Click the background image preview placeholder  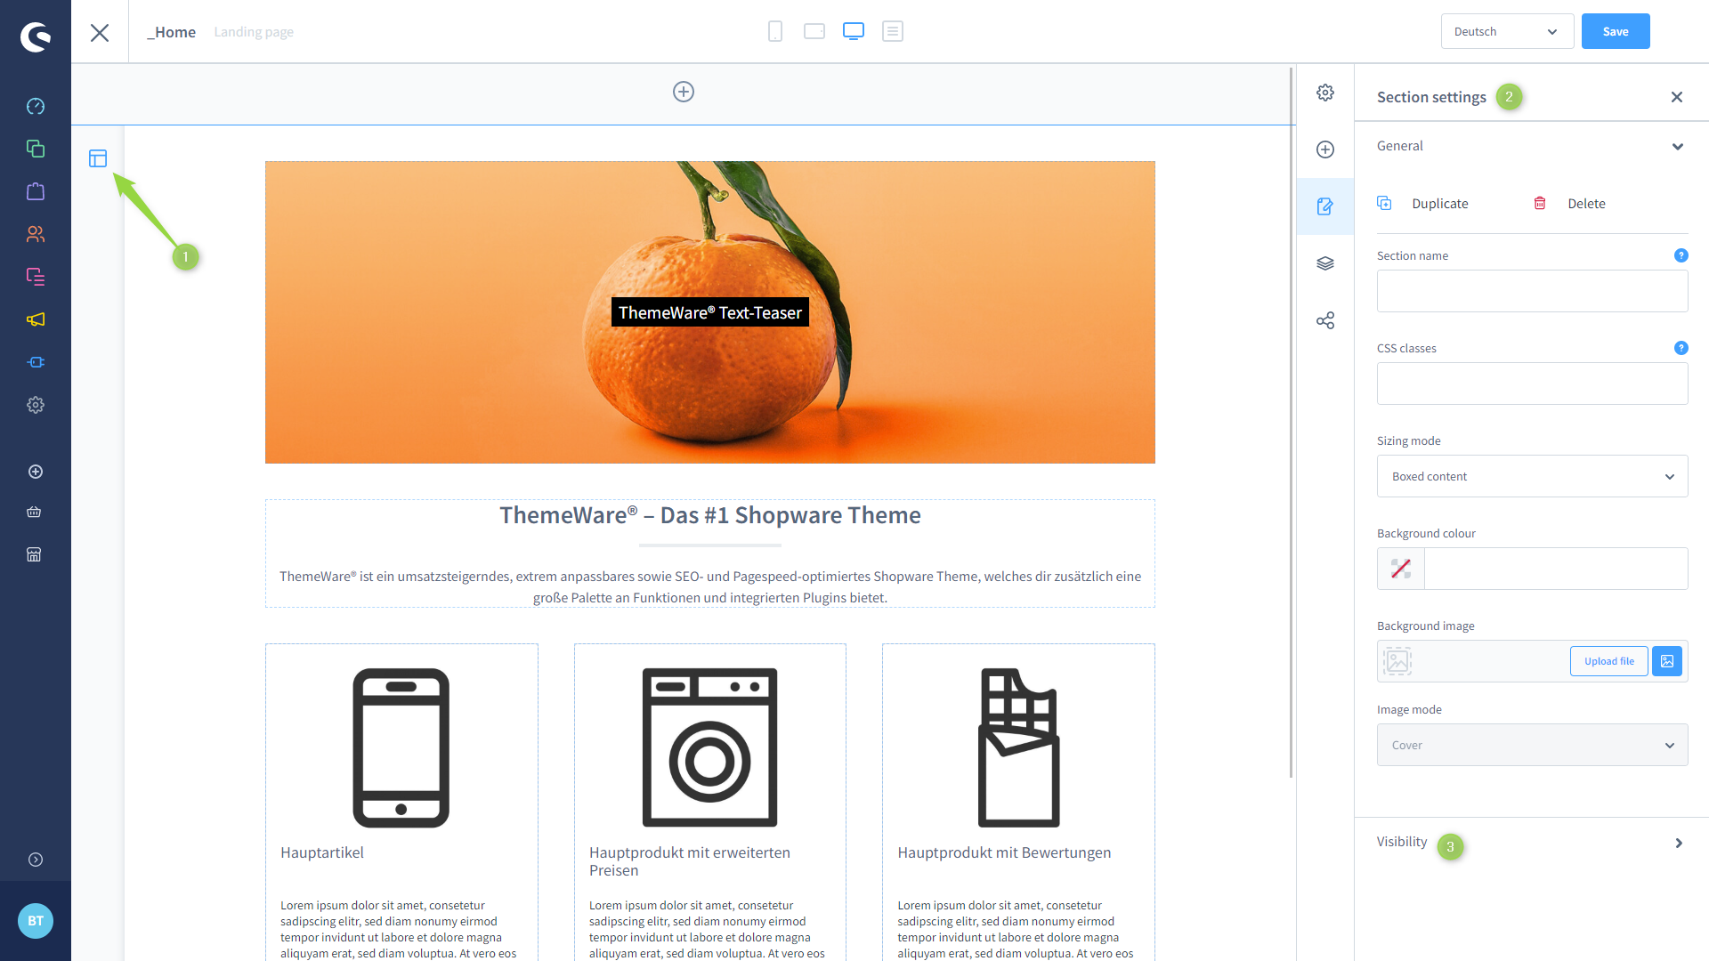[1397, 661]
